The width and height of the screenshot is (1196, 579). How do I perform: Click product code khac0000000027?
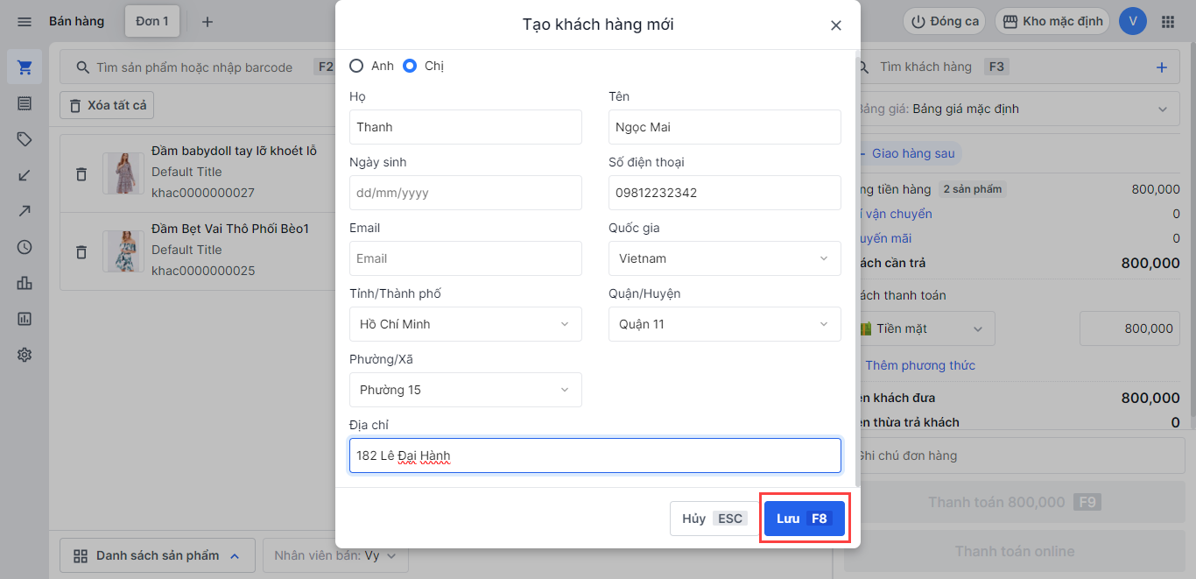[203, 193]
